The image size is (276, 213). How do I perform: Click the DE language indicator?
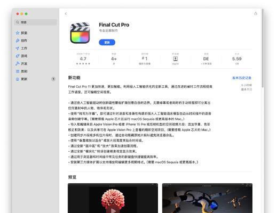point(206,59)
